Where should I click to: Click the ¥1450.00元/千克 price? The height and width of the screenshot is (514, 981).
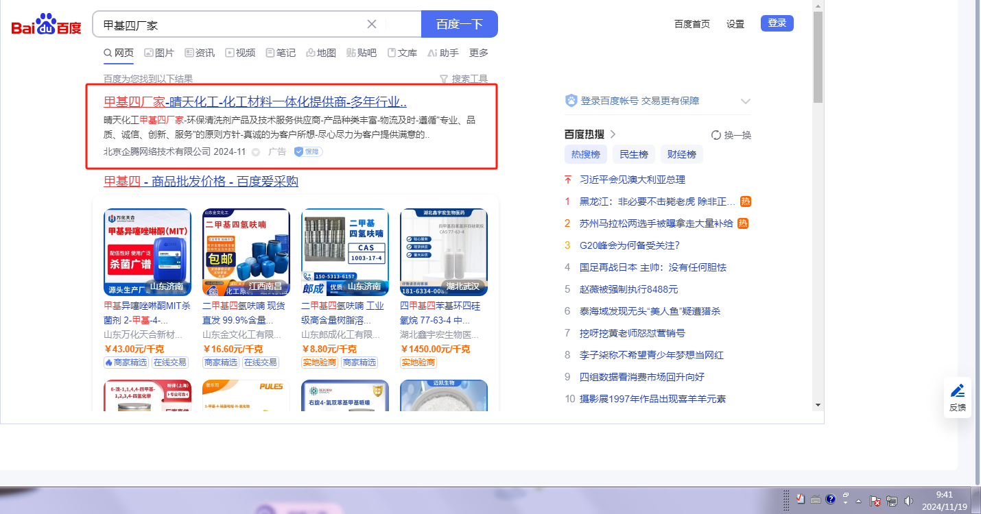tap(436, 349)
